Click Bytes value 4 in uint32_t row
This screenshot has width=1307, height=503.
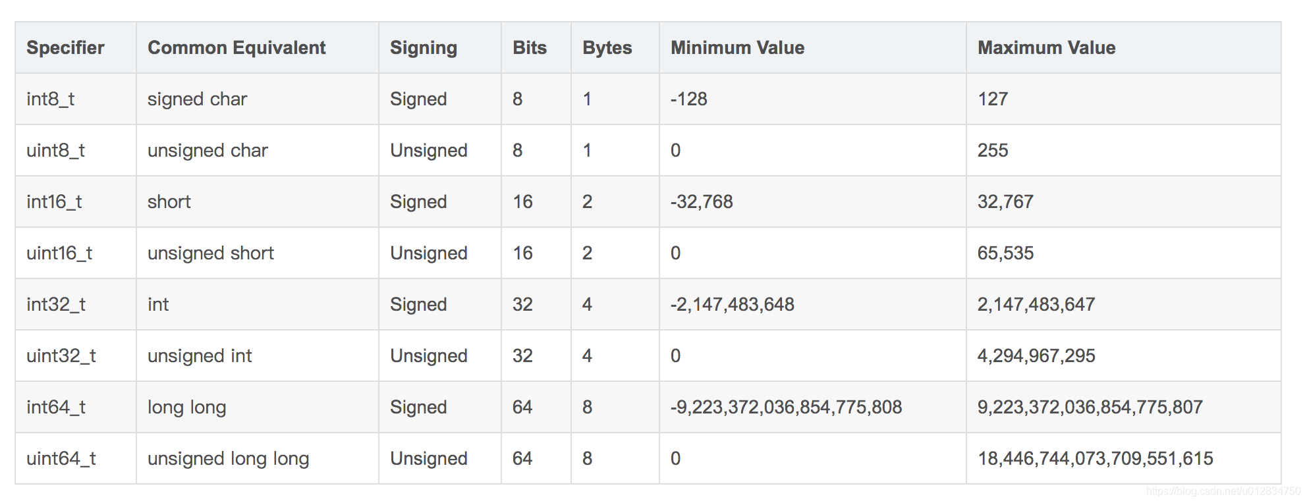[587, 356]
